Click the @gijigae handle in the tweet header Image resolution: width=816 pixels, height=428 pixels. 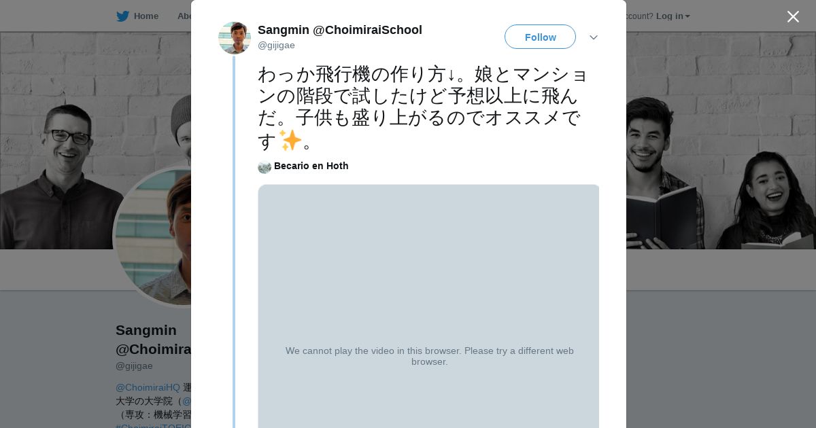click(x=276, y=46)
